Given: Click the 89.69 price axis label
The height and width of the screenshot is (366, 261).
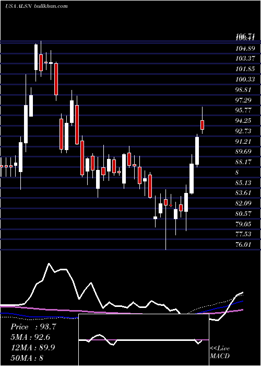Looking at the screenshot, I should click(x=244, y=152).
